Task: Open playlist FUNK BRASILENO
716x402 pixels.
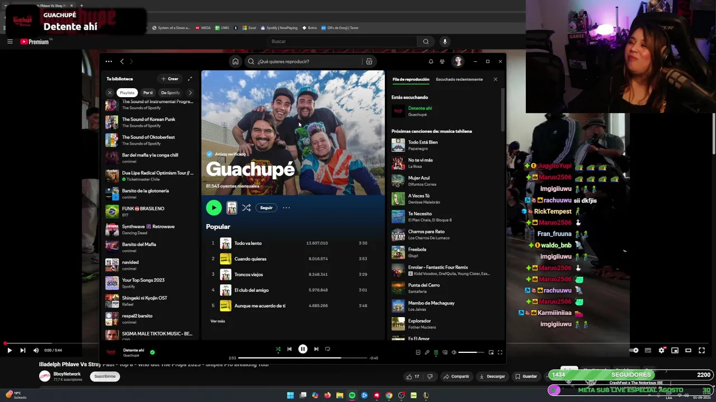Action: coord(150,212)
